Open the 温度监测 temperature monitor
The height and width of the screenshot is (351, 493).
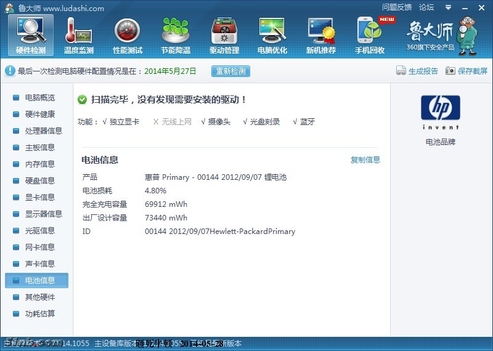(x=79, y=35)
